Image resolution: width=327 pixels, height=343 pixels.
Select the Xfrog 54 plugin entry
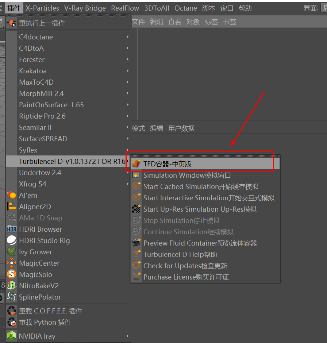tap(68, 184)
